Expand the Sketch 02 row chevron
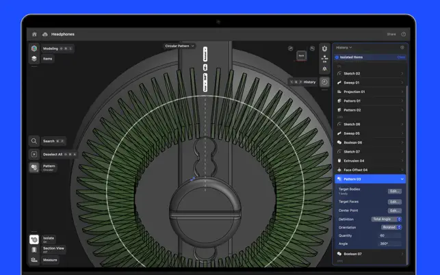This screenshot has width=440, height=275. click(x=402, y=73)
